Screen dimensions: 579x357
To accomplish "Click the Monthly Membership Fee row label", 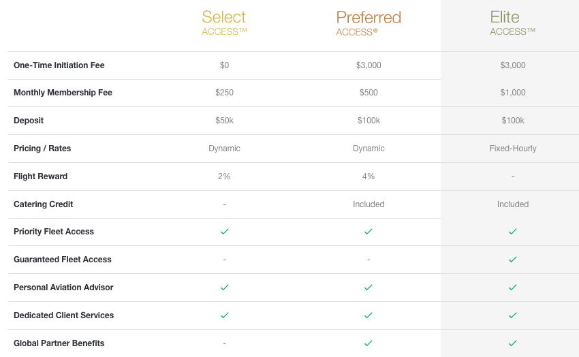I will click(x=63, y=93).
